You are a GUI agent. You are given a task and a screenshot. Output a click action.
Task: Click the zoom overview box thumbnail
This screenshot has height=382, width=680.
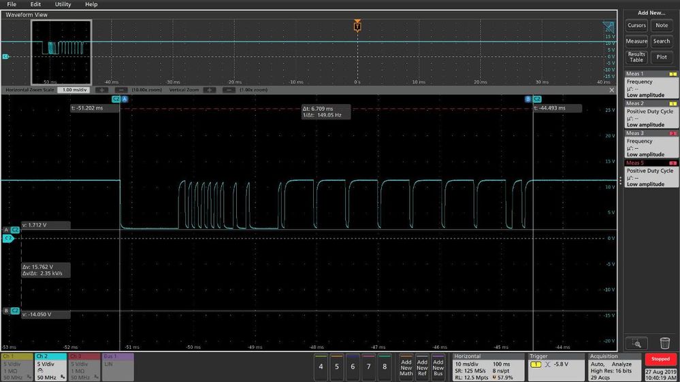61,52
